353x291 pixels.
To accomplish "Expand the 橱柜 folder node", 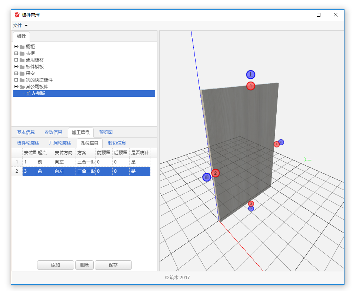I will point(16,47).
